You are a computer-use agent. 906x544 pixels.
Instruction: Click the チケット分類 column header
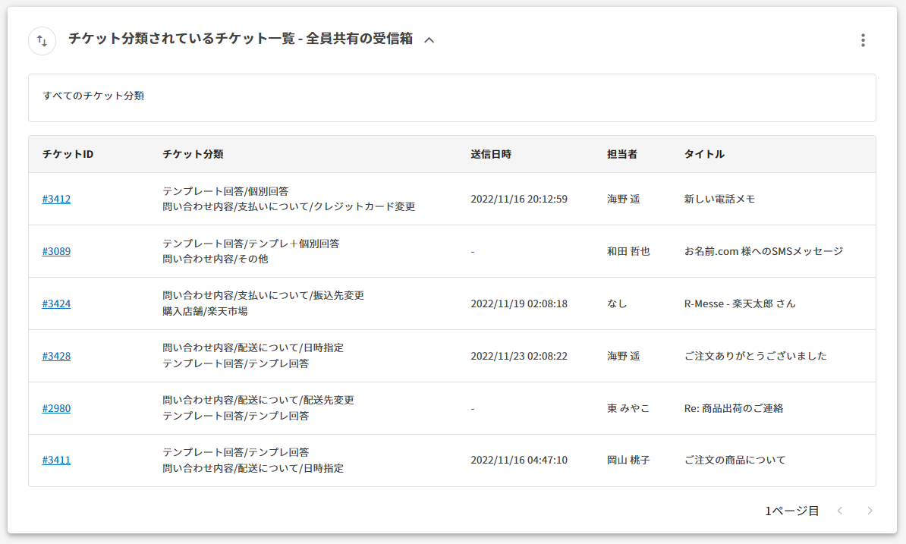click(x=193, y=154)
